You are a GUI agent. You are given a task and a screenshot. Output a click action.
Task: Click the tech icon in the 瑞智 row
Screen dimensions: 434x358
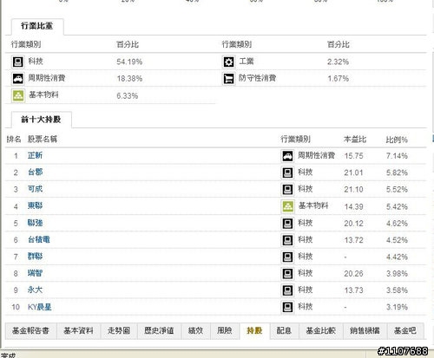tap(287, 274)
